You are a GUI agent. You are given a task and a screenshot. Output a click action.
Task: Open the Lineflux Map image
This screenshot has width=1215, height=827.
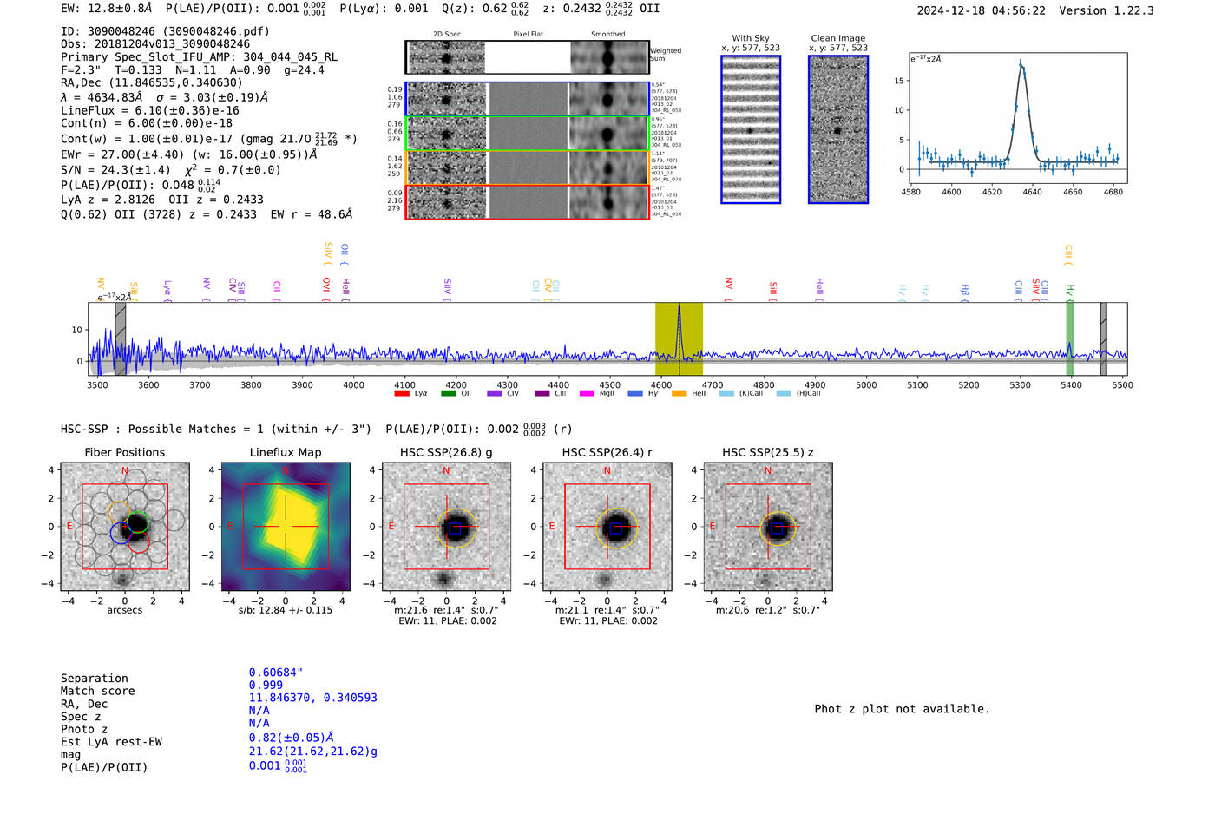286,527
